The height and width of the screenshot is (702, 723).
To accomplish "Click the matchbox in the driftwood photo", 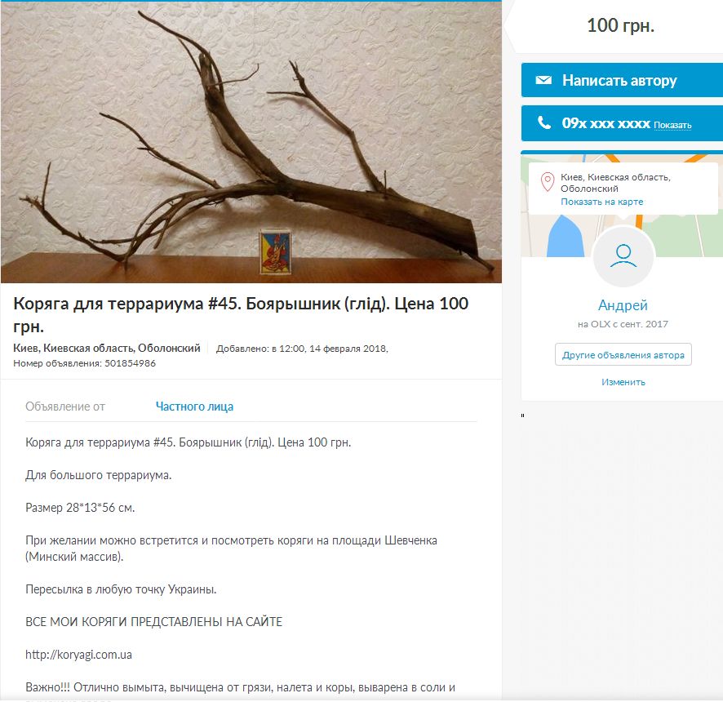I will pyautogui.click(x=275, y=252).
